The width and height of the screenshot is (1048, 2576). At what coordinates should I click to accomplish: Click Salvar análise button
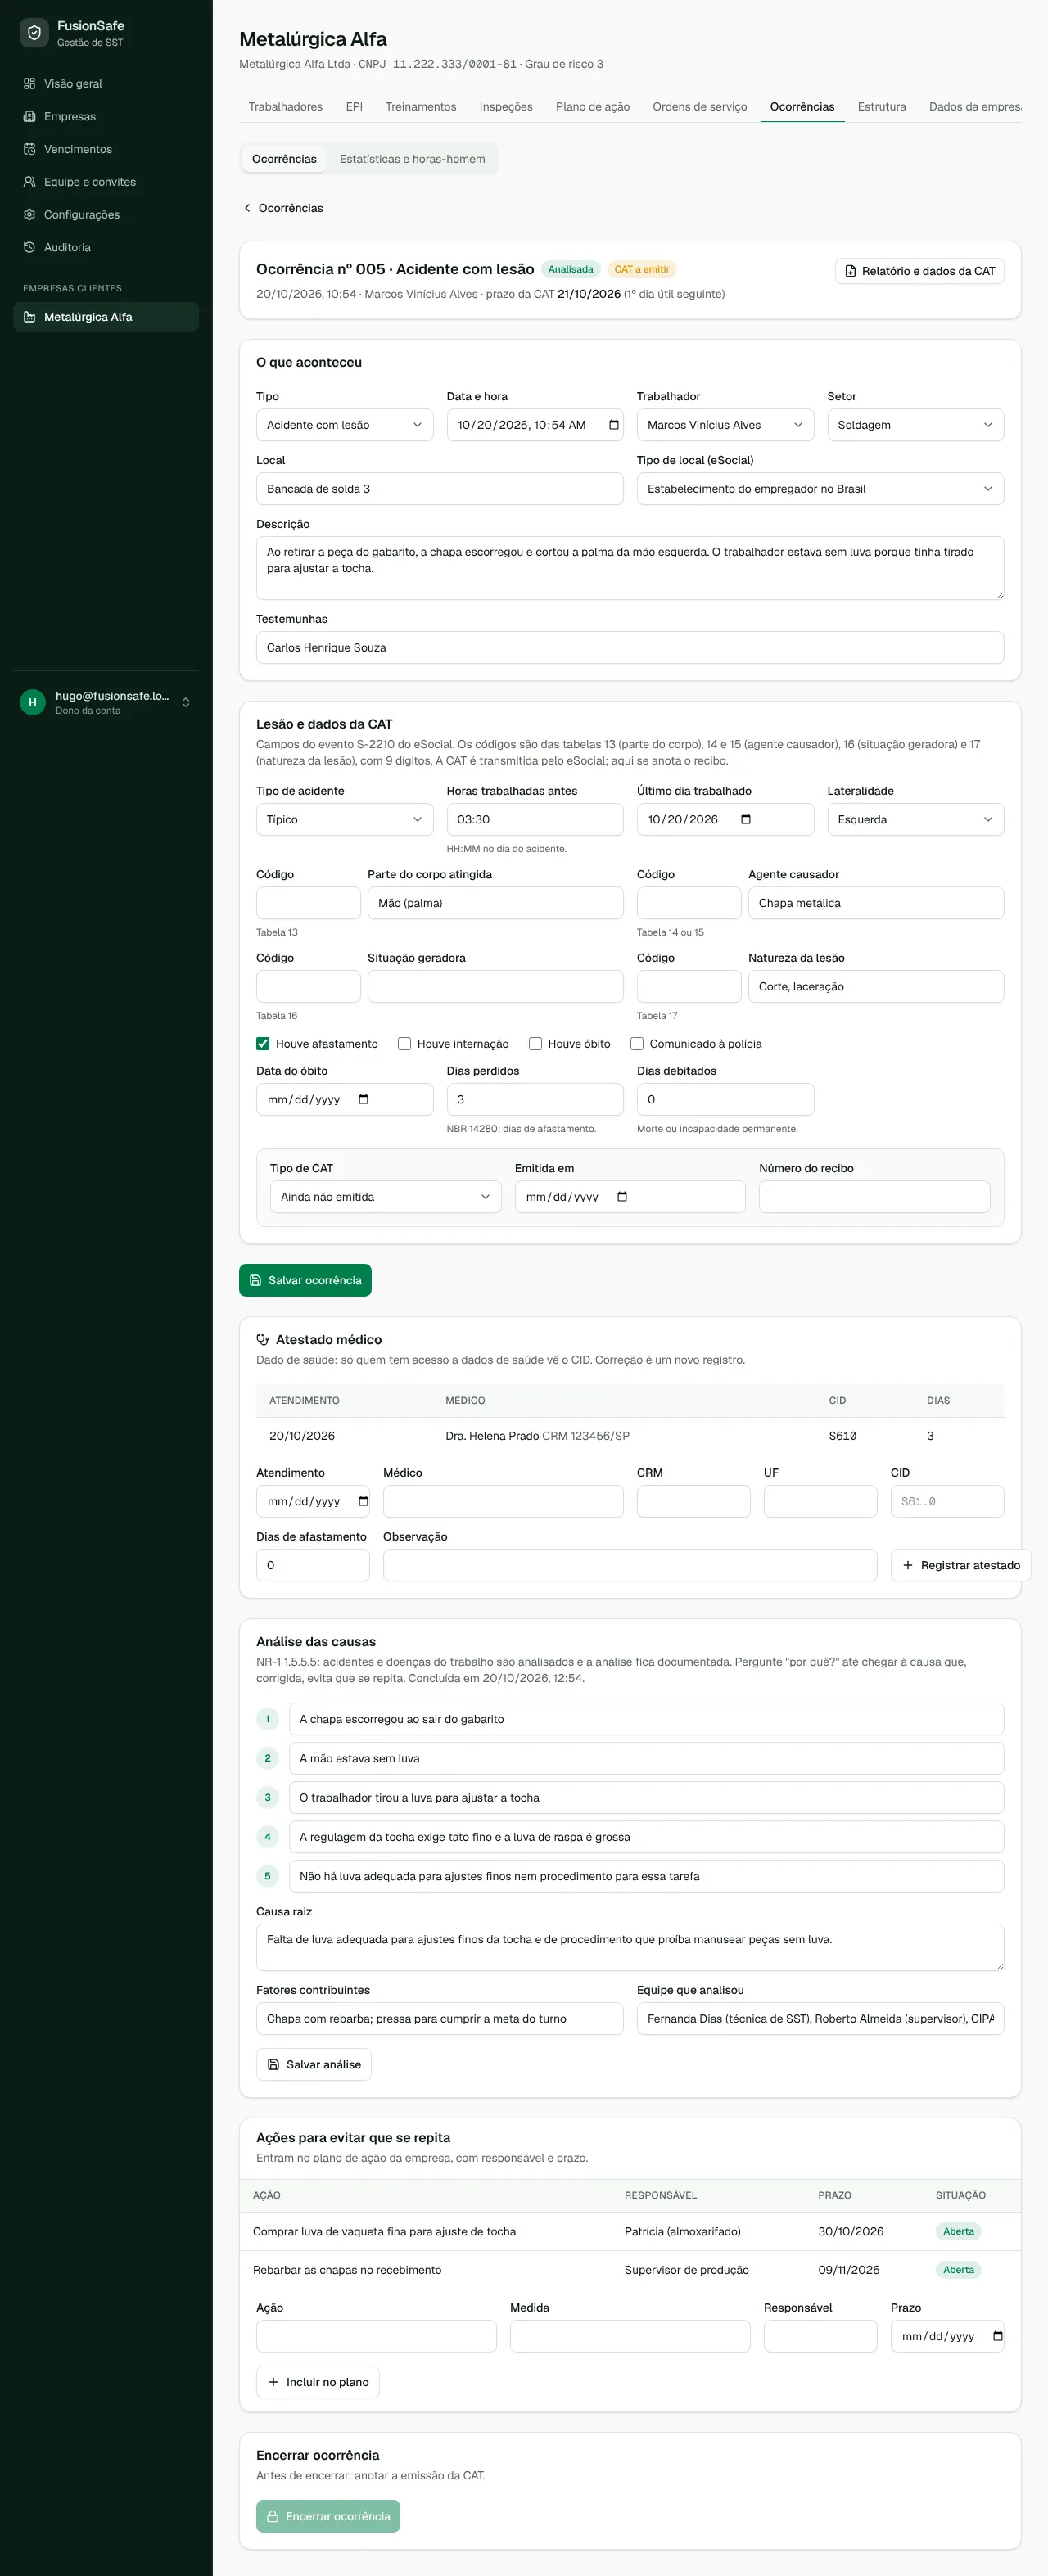[x=314, y=2064]
